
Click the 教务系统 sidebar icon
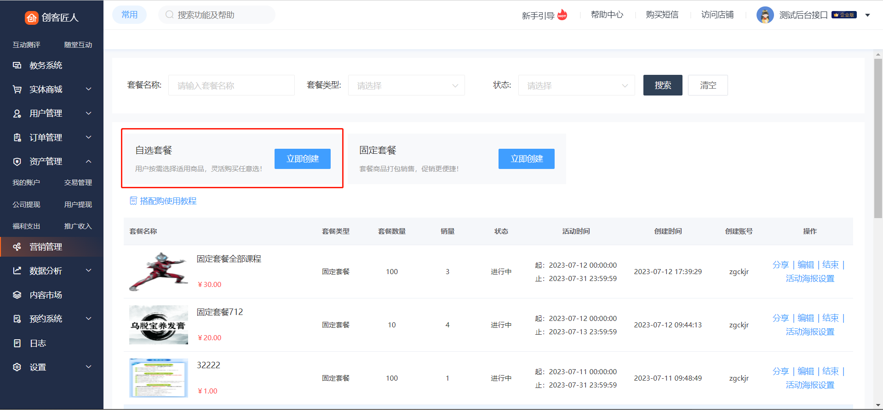[x=17, y=65]
